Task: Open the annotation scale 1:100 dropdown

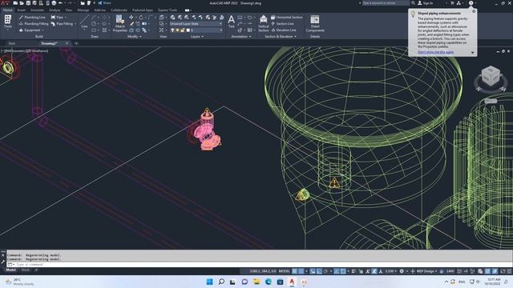Action: click(x=390, y=271)
